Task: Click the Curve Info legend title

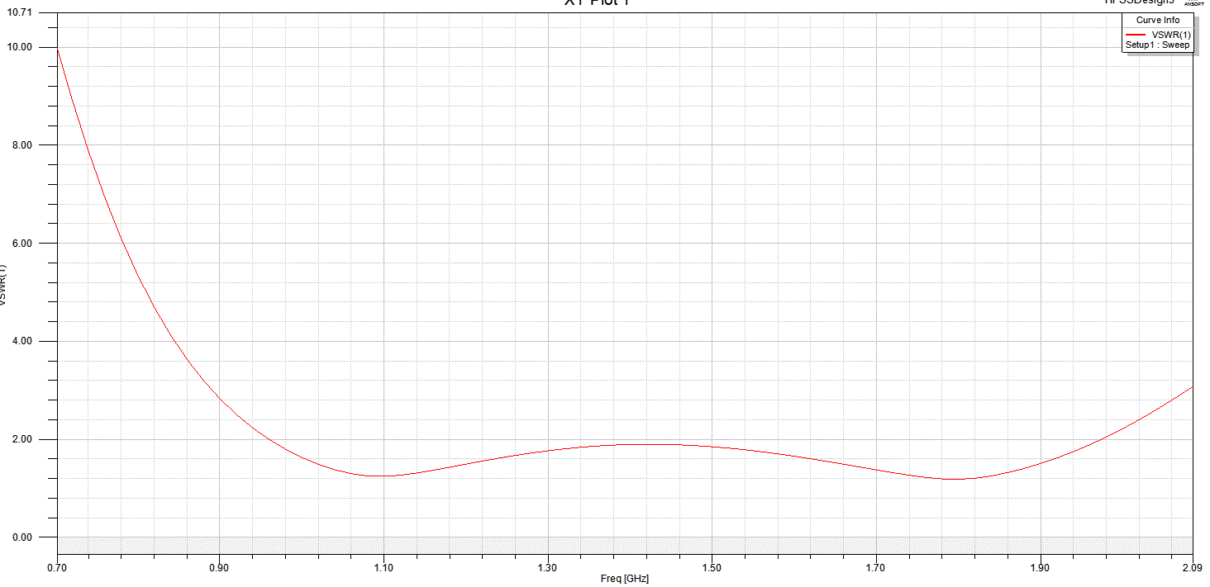Action: (1157, 21)
